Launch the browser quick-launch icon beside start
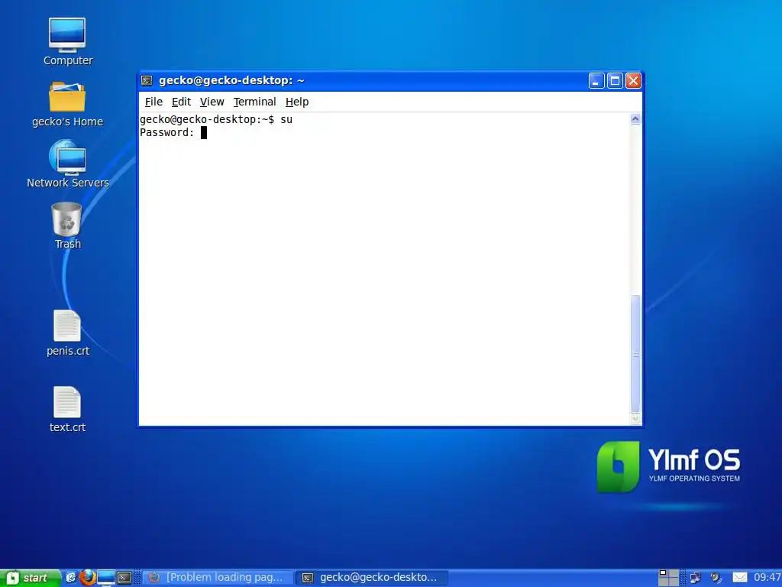This screenshot has height=587, width=782. coord(71,578)
